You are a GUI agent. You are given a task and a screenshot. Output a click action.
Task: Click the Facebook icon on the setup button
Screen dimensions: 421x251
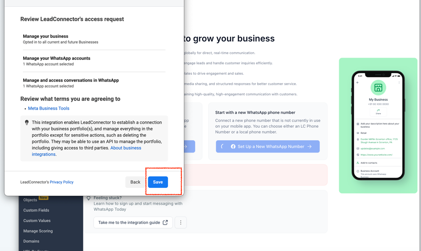233,146
